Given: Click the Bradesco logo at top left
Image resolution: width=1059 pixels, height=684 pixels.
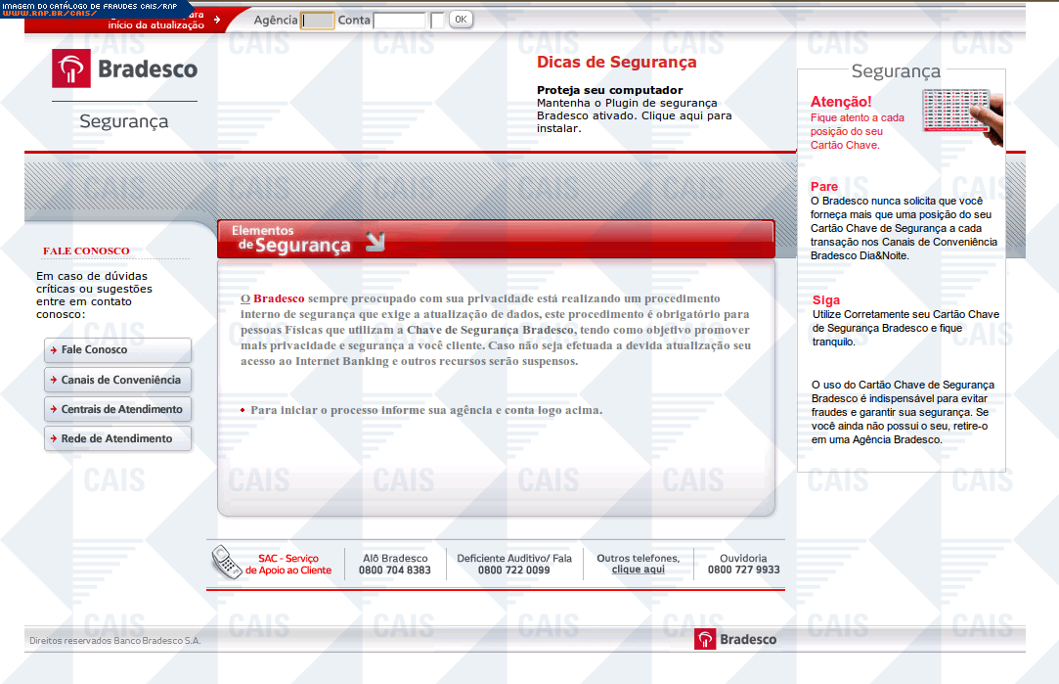Looking at the screenshot, I should pyautogui.click(x=124, y=69).
